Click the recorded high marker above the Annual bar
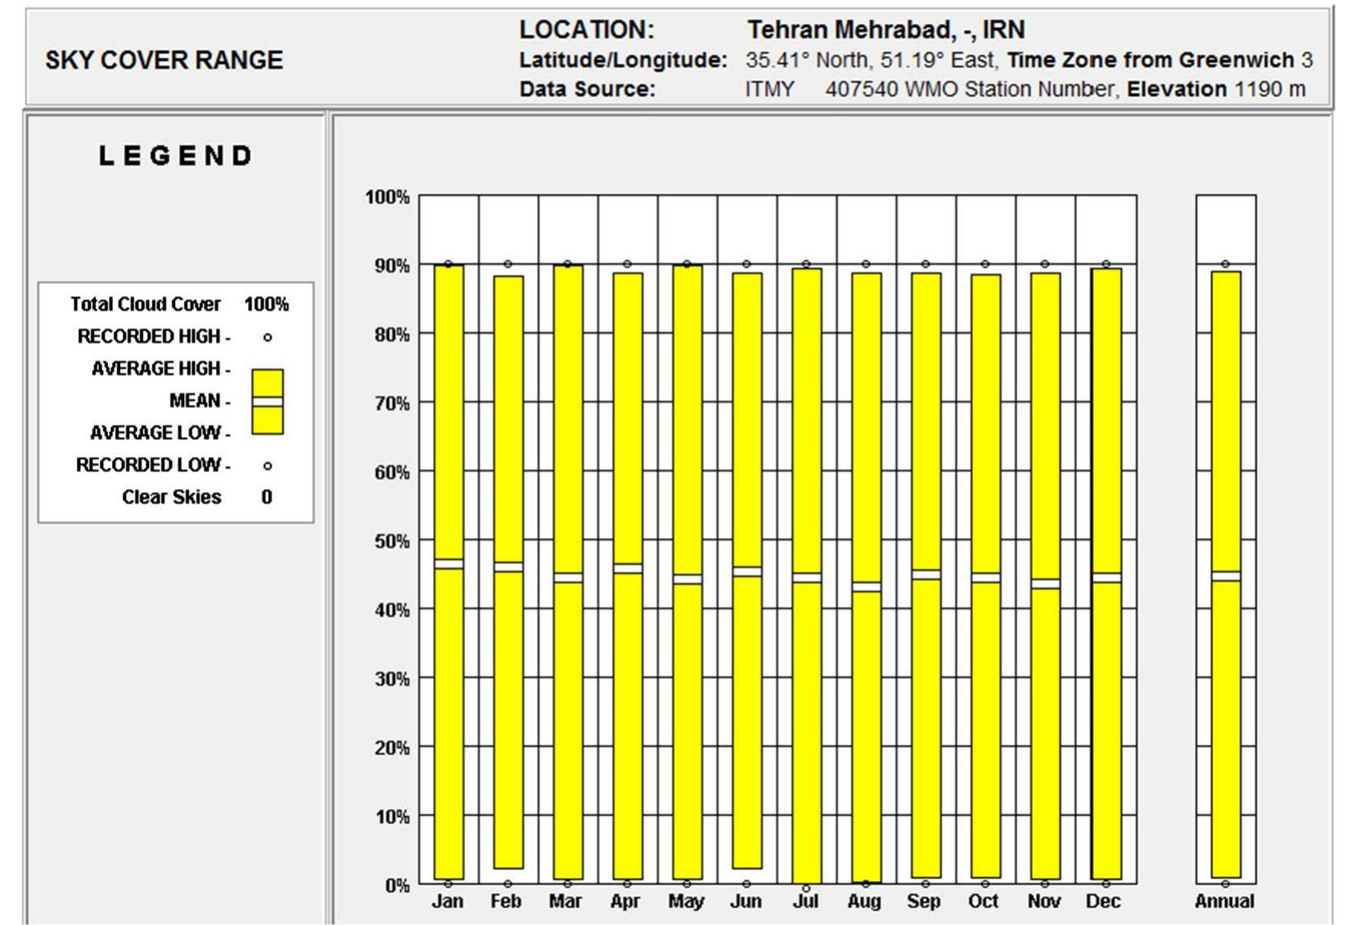The width and height of the screenshot is (1357, 925). [x=1226, y=264]
